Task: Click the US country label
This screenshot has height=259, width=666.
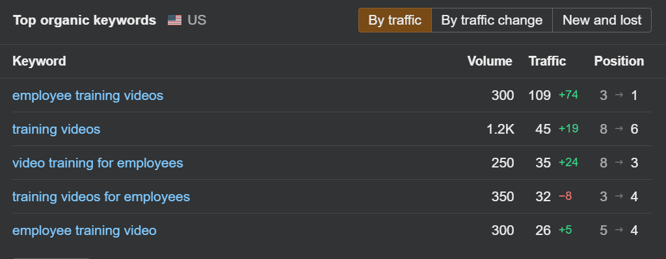Action: click(196, 20)
